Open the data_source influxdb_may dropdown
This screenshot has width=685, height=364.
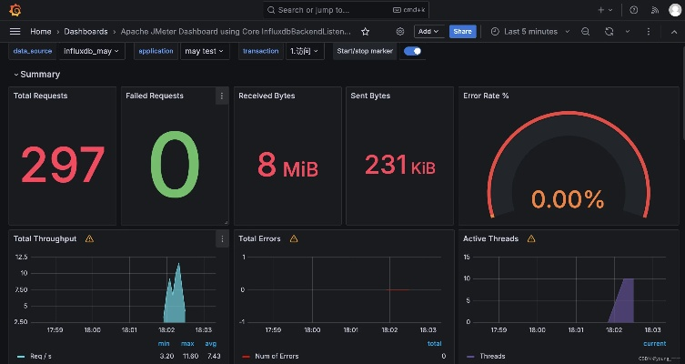[92, 51]
